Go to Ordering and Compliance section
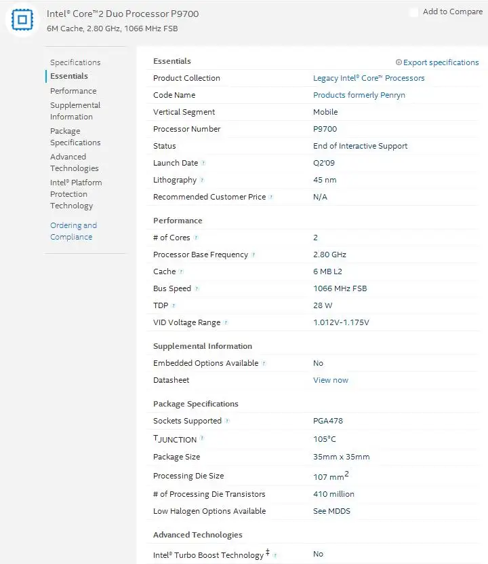 point(74,231)
